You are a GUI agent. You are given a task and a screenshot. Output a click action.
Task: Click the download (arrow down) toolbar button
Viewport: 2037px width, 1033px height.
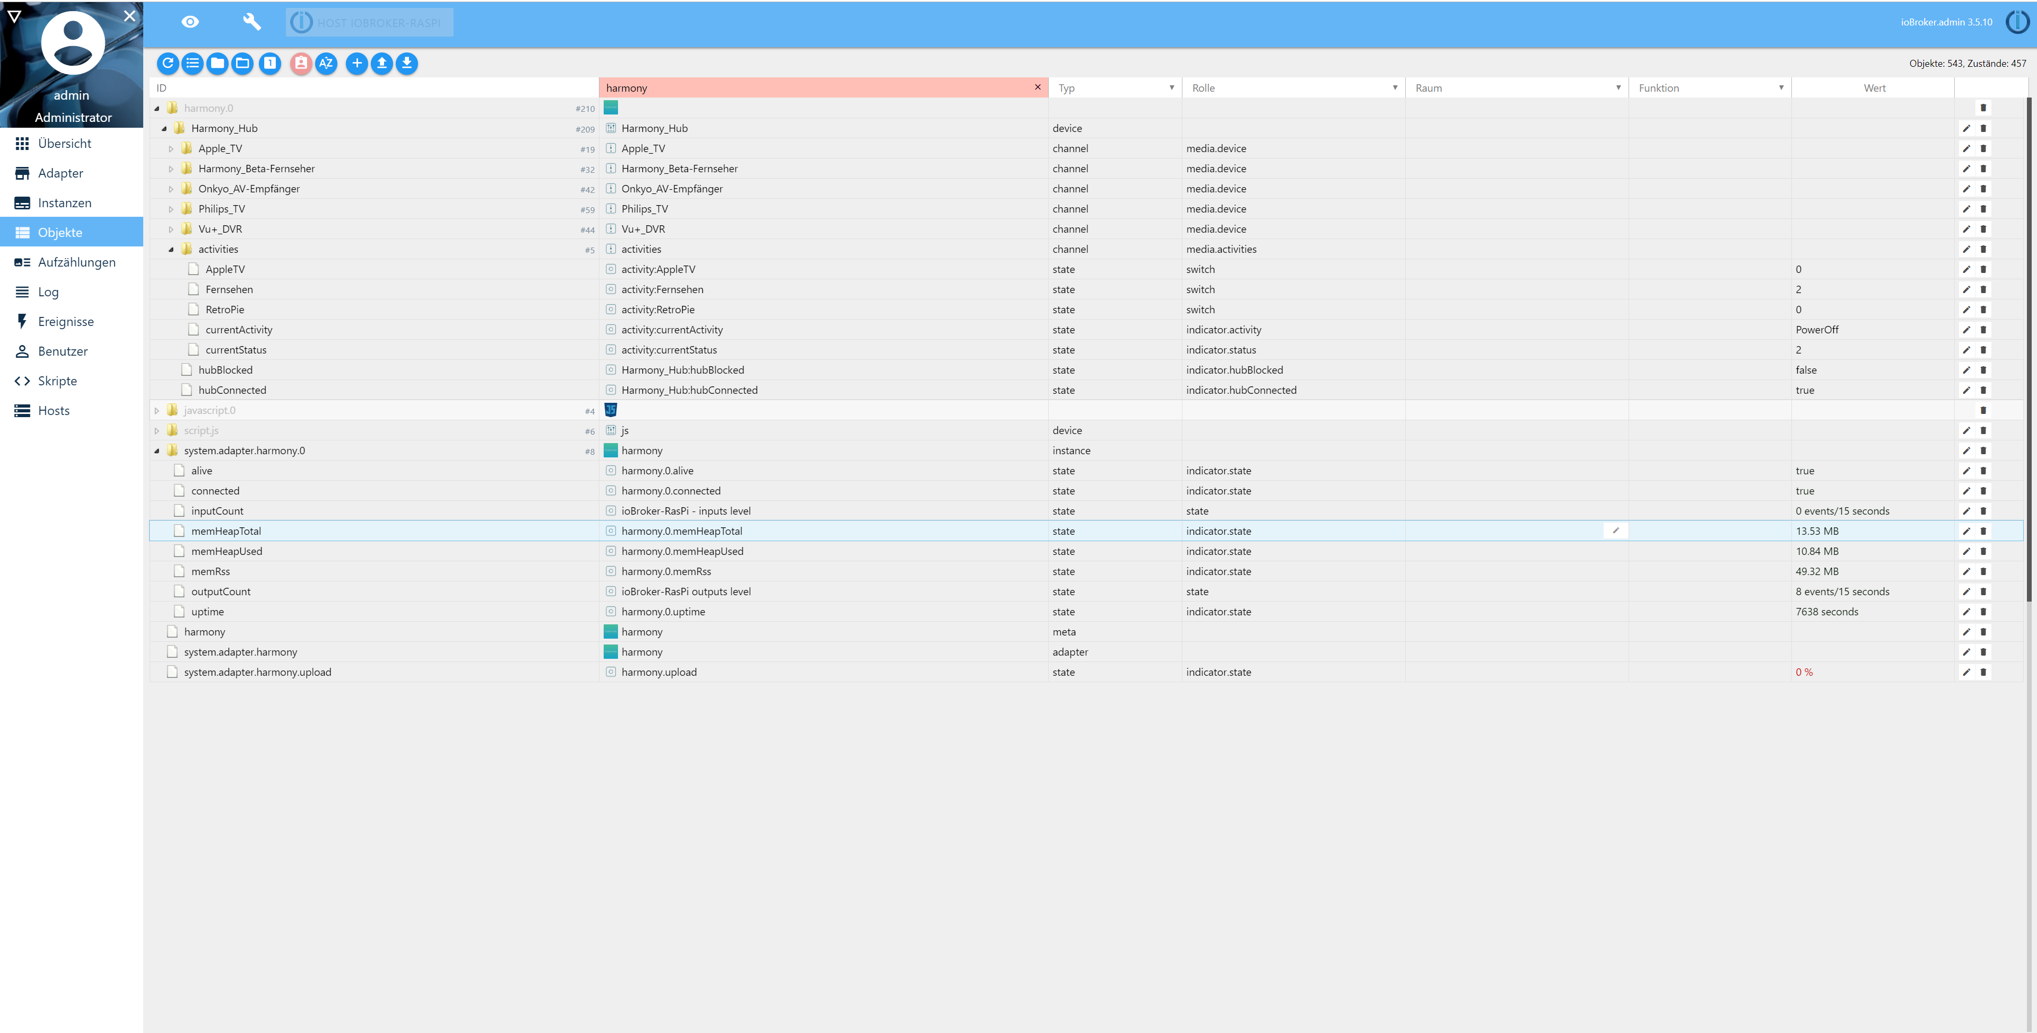(x=406, y=63)
